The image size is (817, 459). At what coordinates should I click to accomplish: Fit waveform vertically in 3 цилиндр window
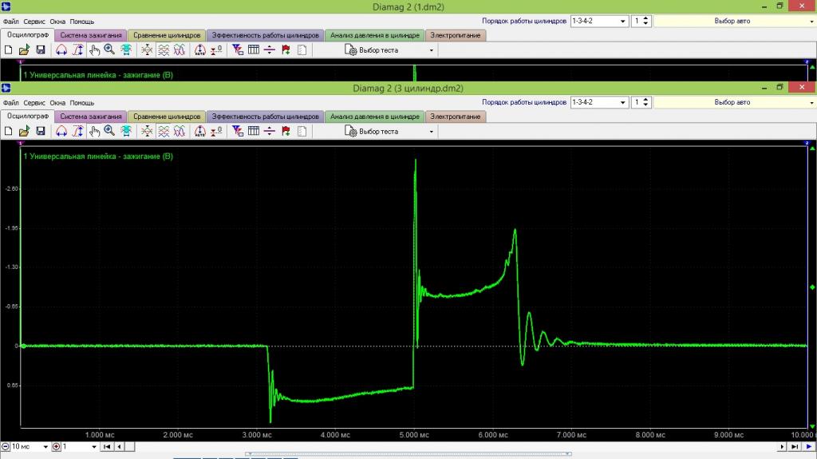click(77, 131)
